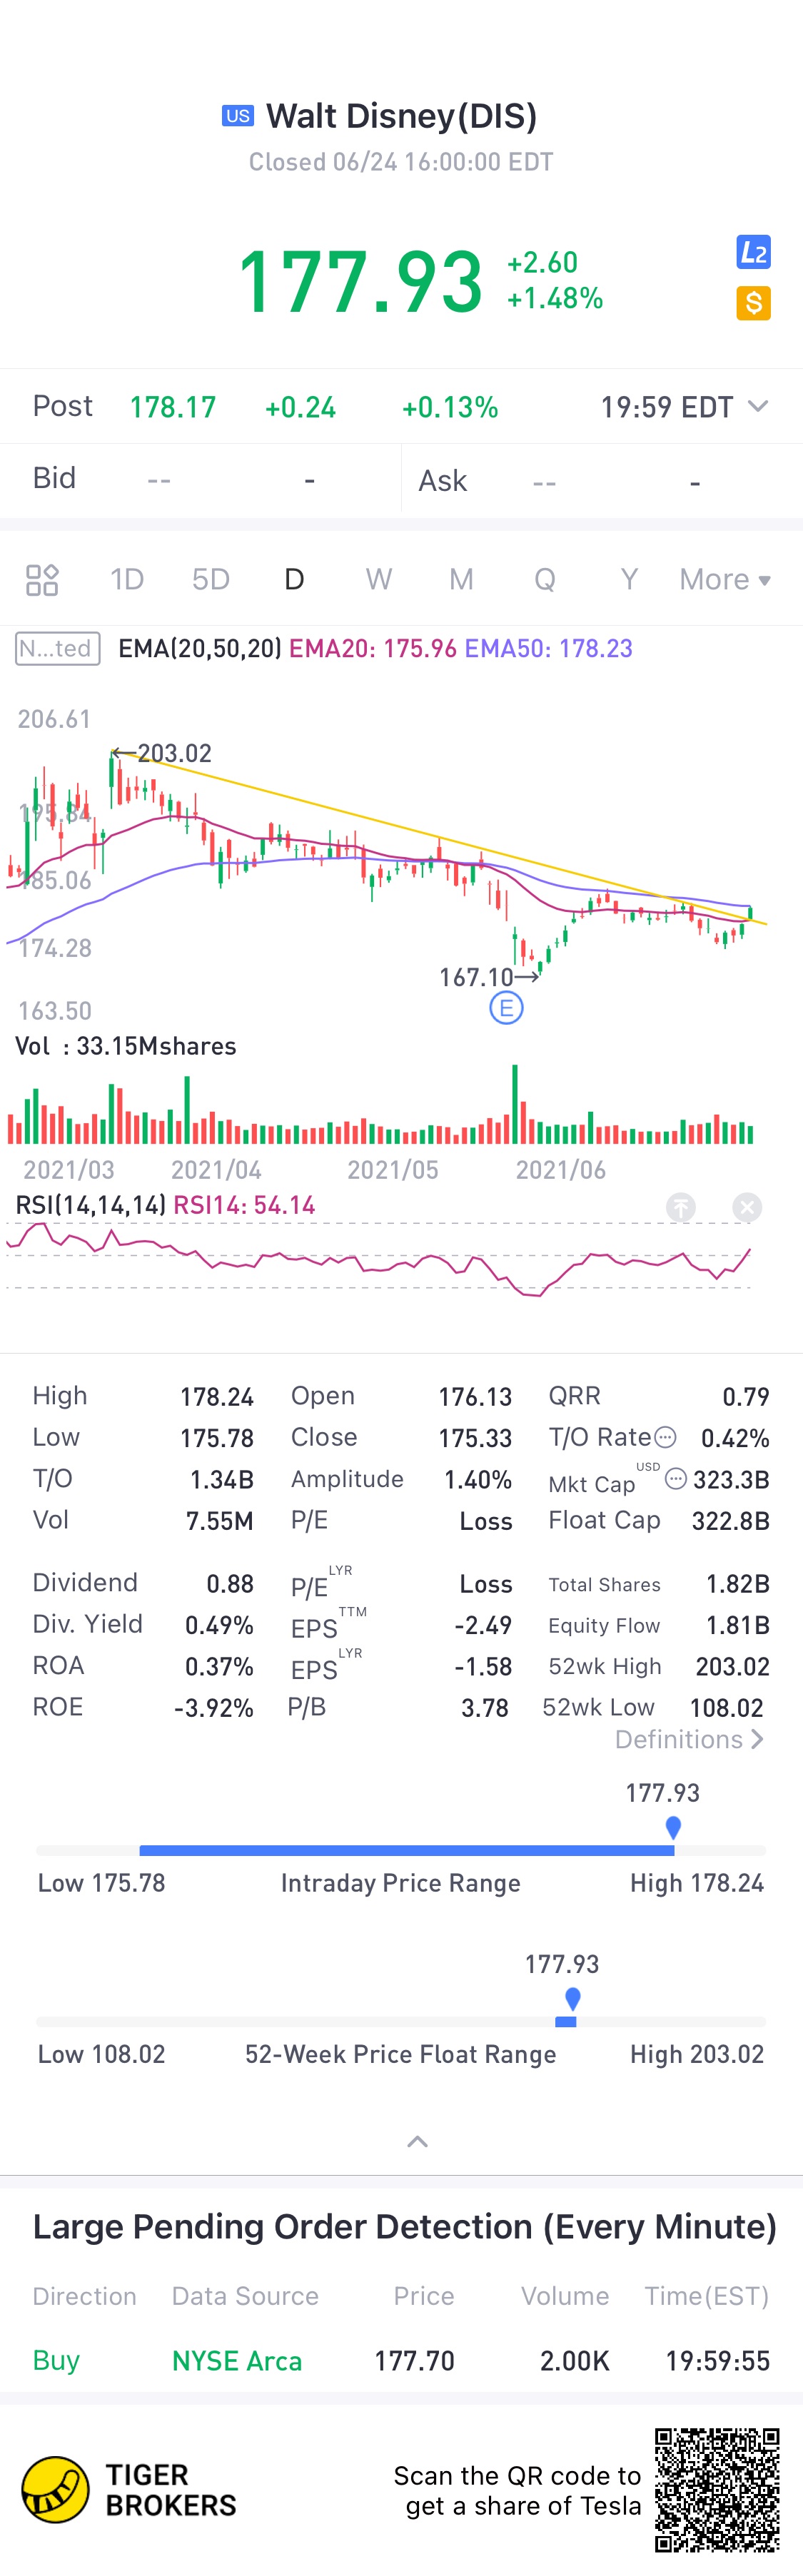The width and height of the screenshot is (803, 2576).
Task: Tap the Post 178.17 price
Action: pyautogui.click(x=173, y=407)
